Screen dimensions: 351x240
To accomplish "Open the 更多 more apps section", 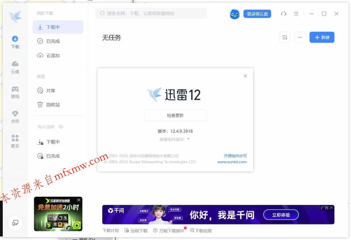I will pyautogui.click(x=15, y=142).
